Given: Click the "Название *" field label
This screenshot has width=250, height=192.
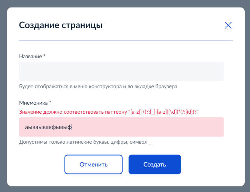Looking at the screenshot, I should 32,56.
